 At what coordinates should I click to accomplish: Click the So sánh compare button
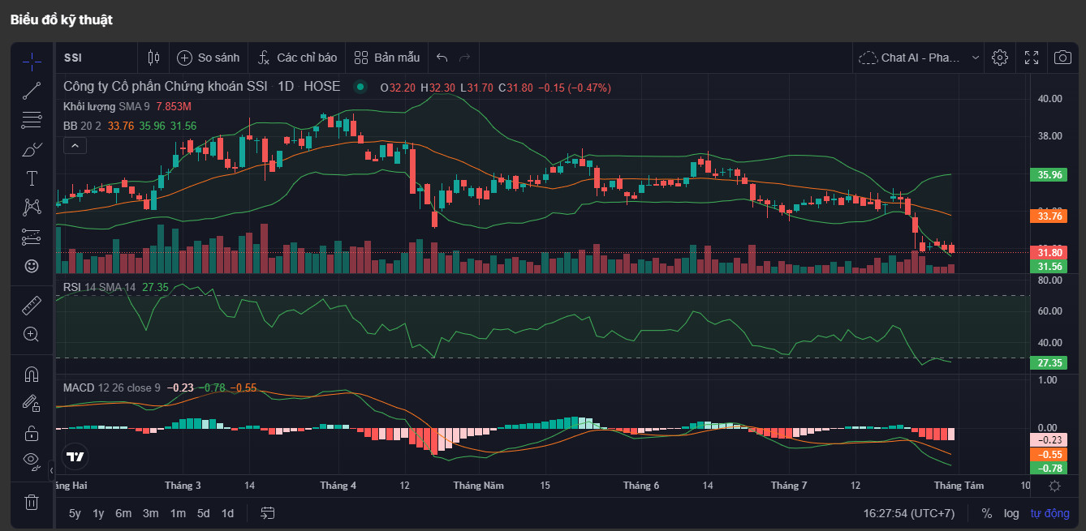pyautogui.click(x=209, y=58)
